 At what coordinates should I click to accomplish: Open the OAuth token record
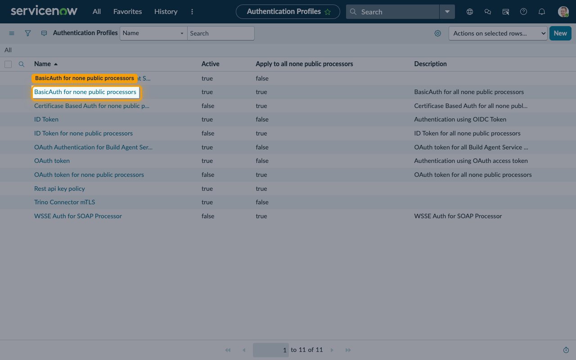52,161
